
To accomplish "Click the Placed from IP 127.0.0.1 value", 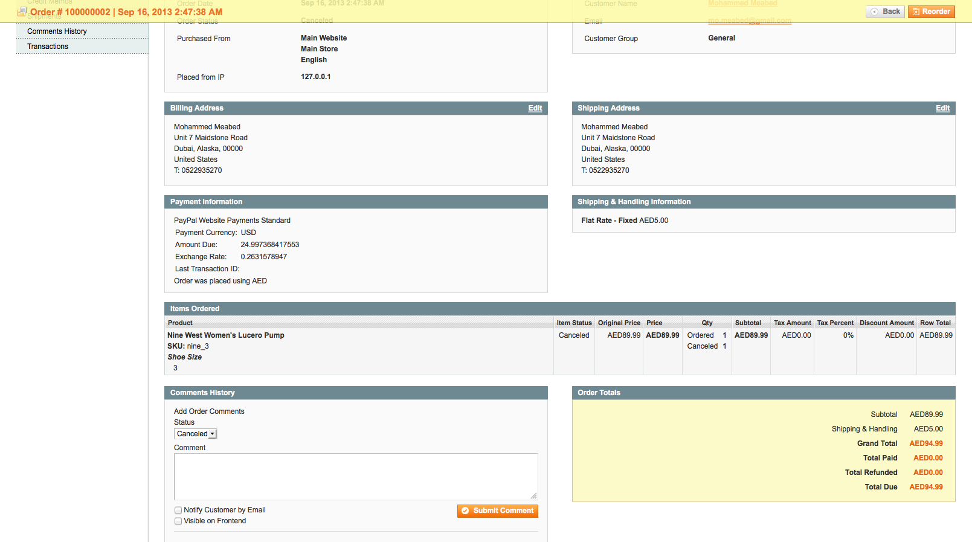I will tap(316, 77).
